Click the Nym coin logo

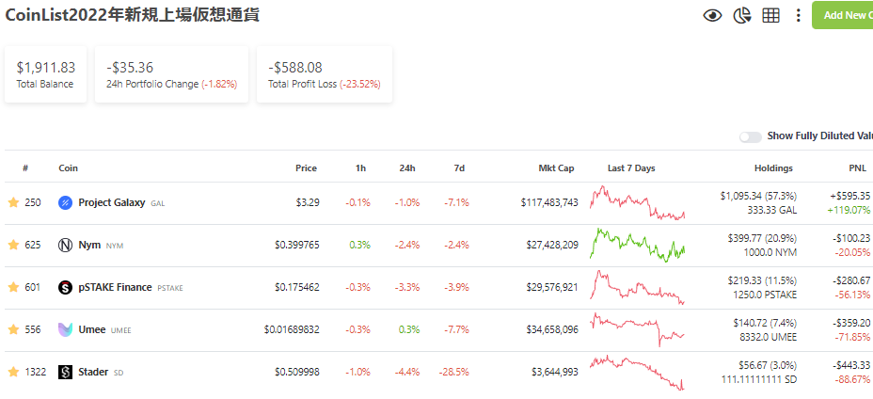tap(65, 246)
